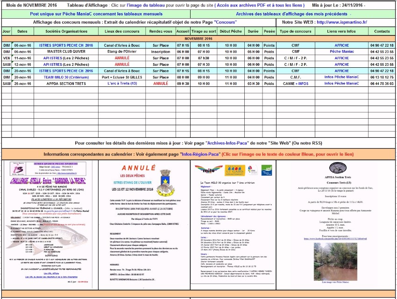This screenshot has width=397, height=299.
Task: Click the green vnf logo
Action: point(267,170)
